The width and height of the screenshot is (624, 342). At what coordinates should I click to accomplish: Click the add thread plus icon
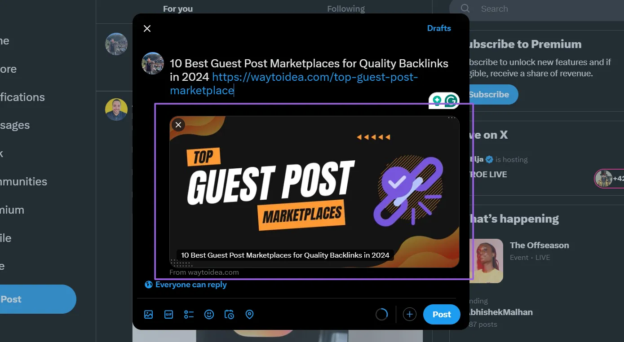tap(409, 315)
